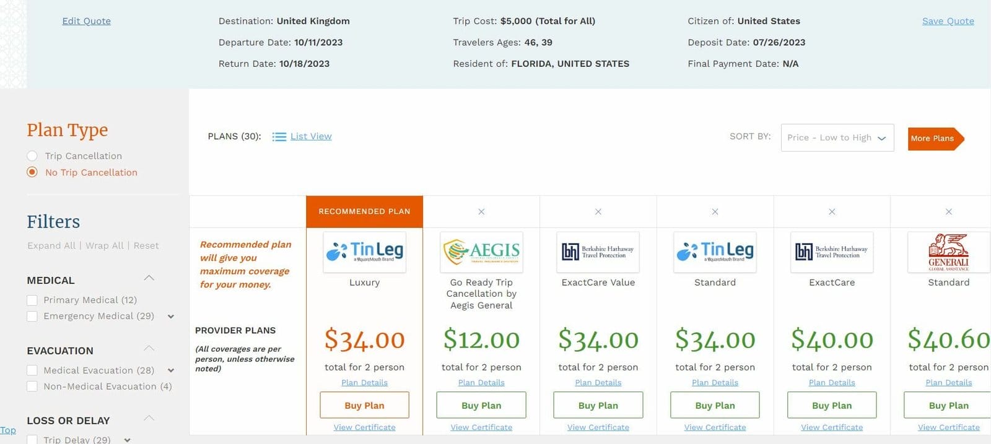Enable the Non-Medical Evacuation filter
991x444 pixels.
[32, 386]
